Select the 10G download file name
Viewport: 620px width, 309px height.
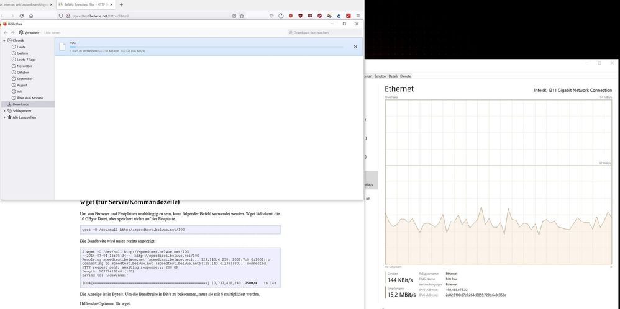tap(72, 42)
